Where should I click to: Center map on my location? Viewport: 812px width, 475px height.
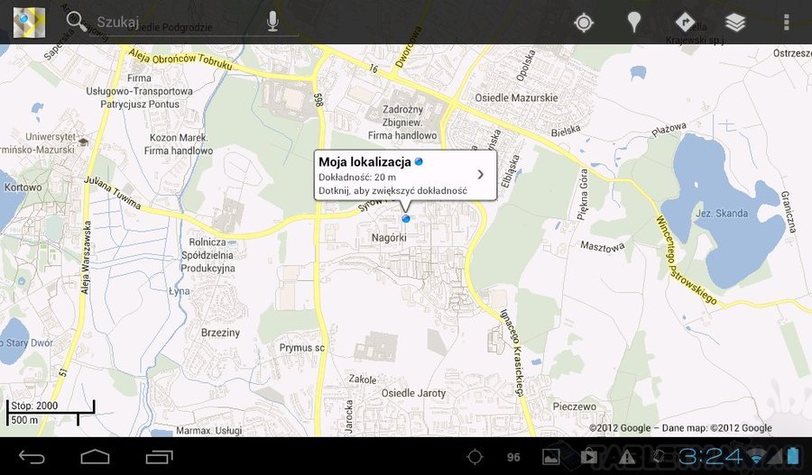[x=584, y=23]
